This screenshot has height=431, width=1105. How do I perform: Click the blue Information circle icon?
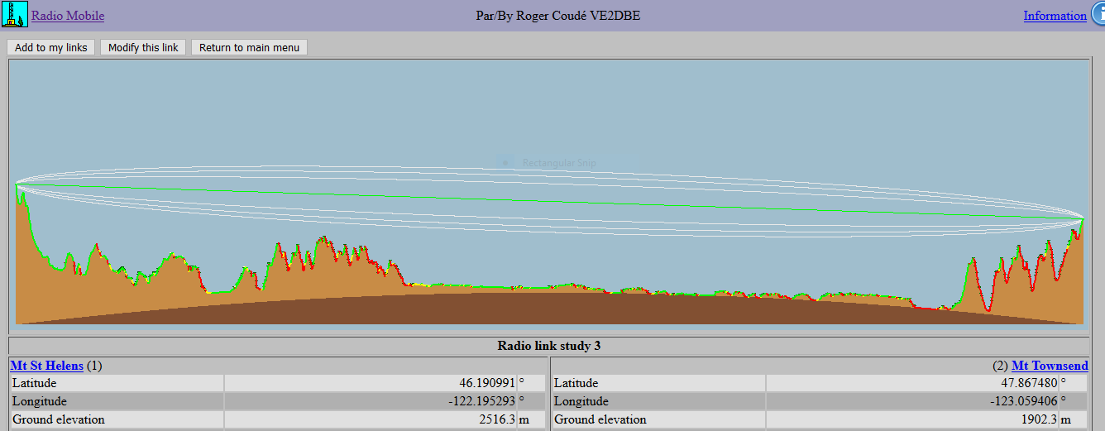tap(1098, 15)
